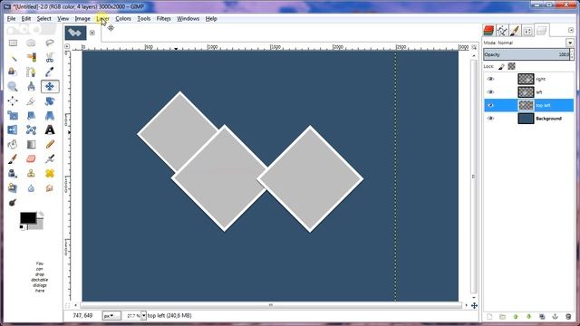Select the Bucket Fill tool
The image size is (580, 326).
[13, 144]
